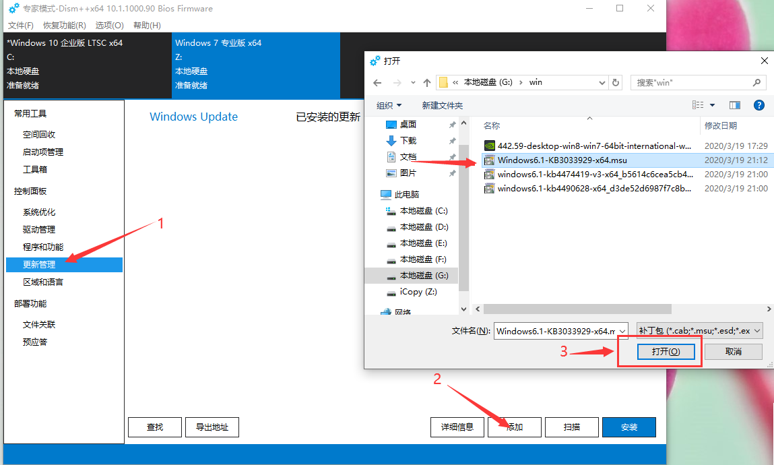Click the up-one-level arrow icon
The width and height of the screenshot is (774, 465).
point(427,82)
